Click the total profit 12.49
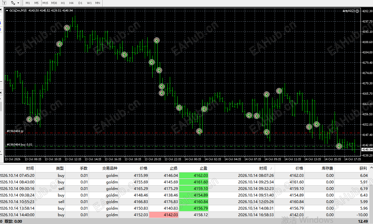Screen dimensions: 373x224 tap(363, 222)
